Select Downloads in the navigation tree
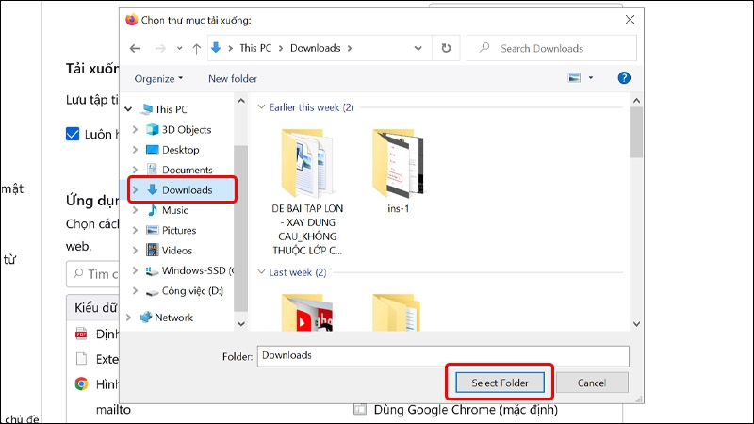 pyautogui.click(x=187, y=190)
